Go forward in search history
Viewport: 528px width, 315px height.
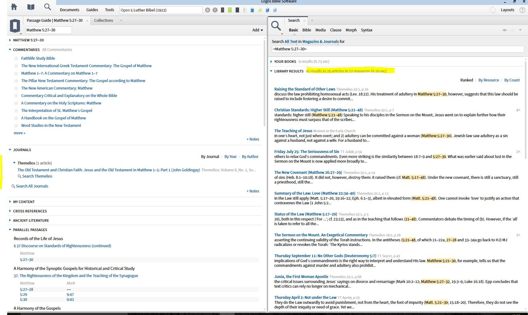(x=512, y=30)
